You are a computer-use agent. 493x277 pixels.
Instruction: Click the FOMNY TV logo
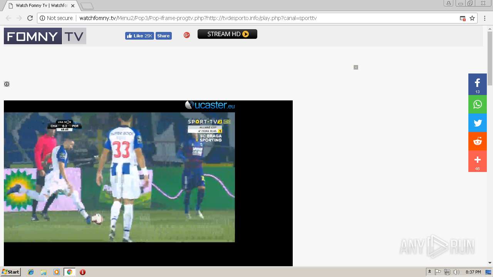[45, 36]
